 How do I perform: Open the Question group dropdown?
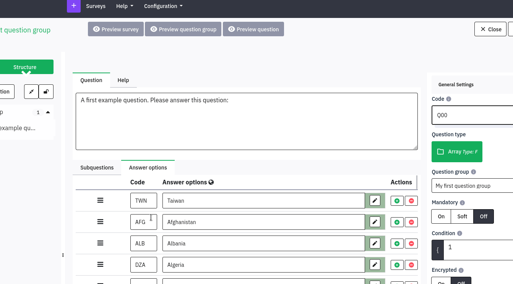point(472,186)
